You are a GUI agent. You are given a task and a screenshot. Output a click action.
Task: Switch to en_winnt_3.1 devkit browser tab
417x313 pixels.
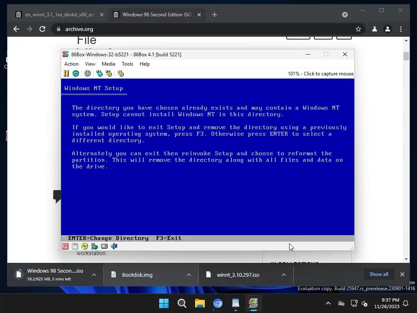59,15
